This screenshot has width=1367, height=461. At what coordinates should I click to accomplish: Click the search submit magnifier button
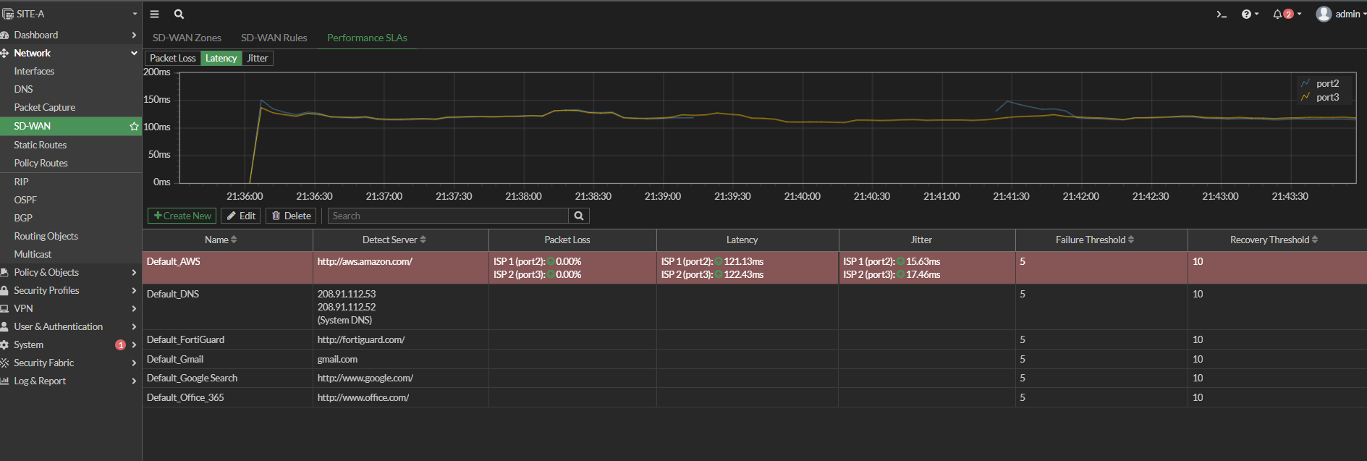(579, 216)
